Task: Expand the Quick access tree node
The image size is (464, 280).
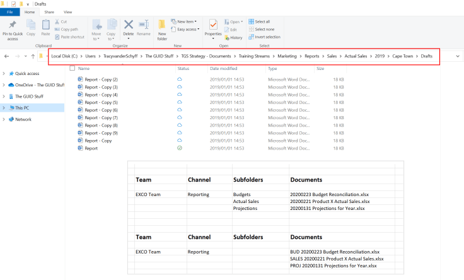Action: coord(4,73)
